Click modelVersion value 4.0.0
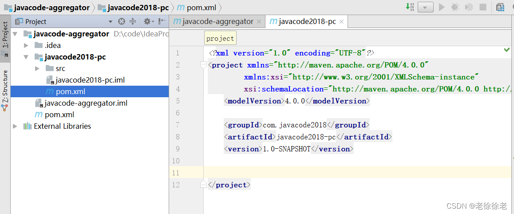 tap(295, 101)
